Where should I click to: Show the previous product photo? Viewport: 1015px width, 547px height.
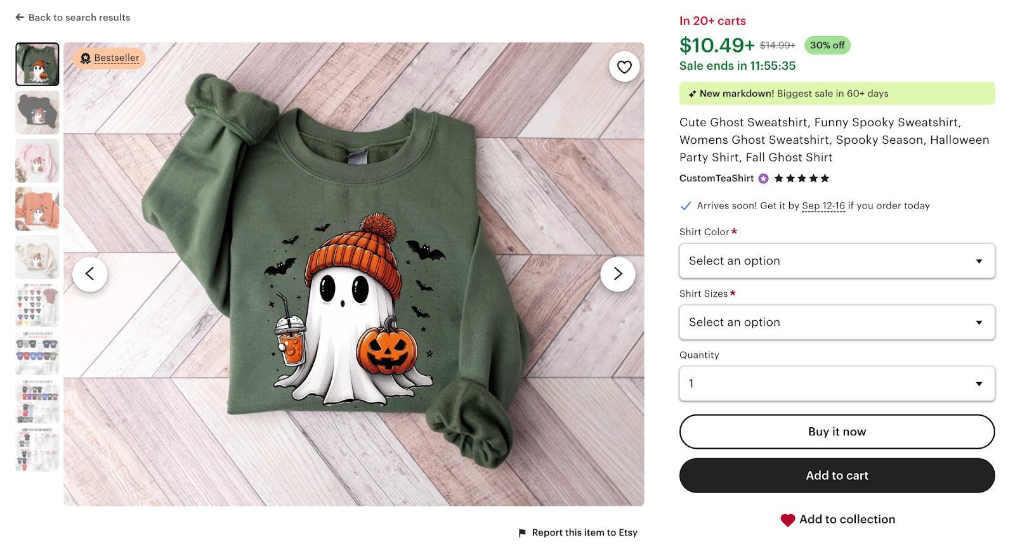click(90, 273)
